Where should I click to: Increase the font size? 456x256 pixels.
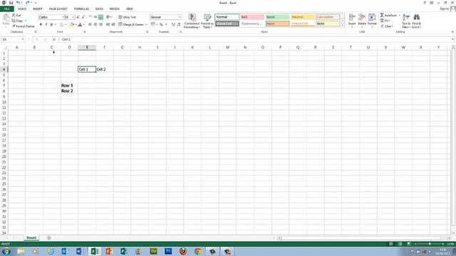pyautogui.click(x=78, y=17)
